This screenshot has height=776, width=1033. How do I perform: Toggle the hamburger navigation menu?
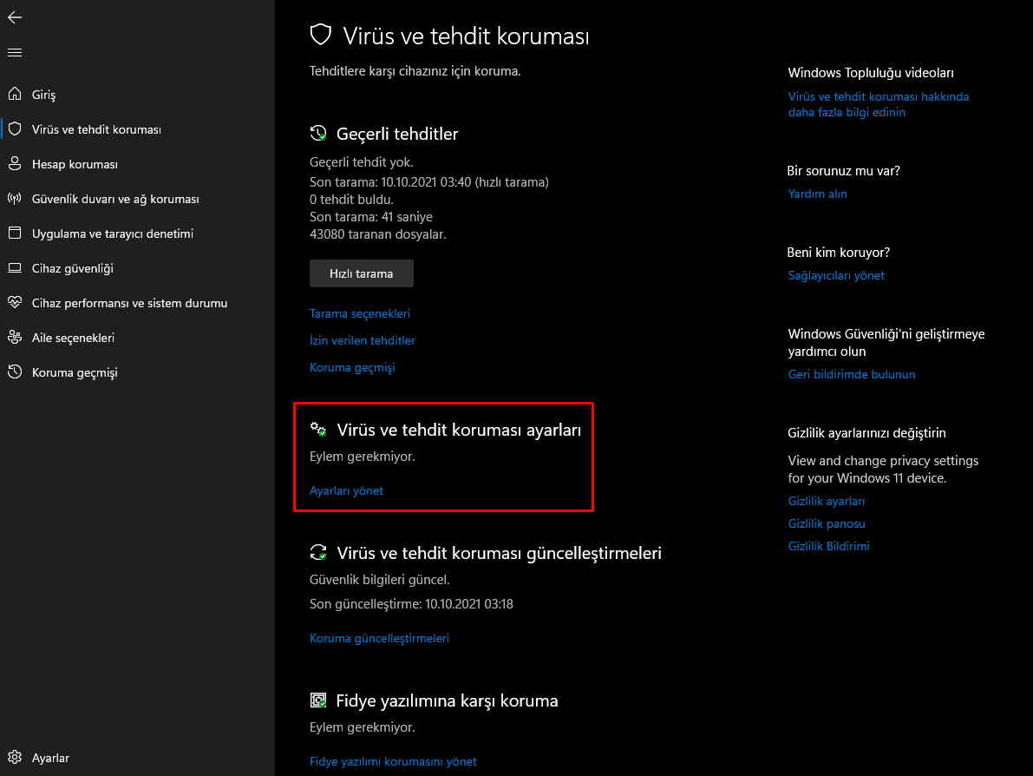pyautogui.click(x=15, y=53)
